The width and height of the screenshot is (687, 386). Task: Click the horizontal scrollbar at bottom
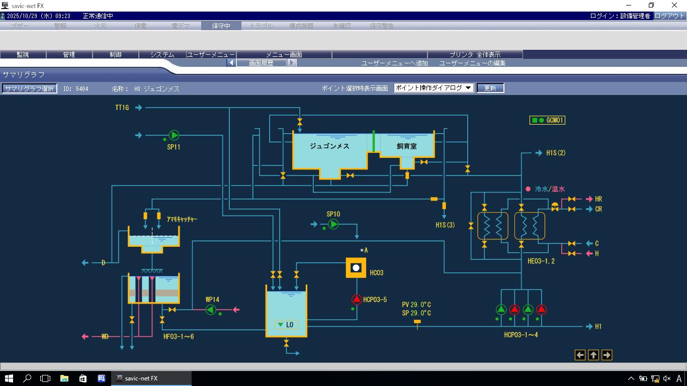click(343, 366)
